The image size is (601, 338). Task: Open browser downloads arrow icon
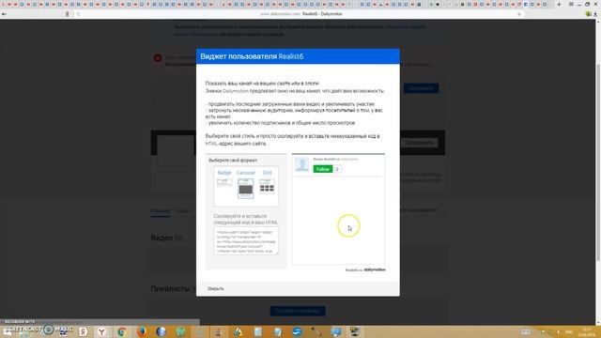click(x=595, y=14)
